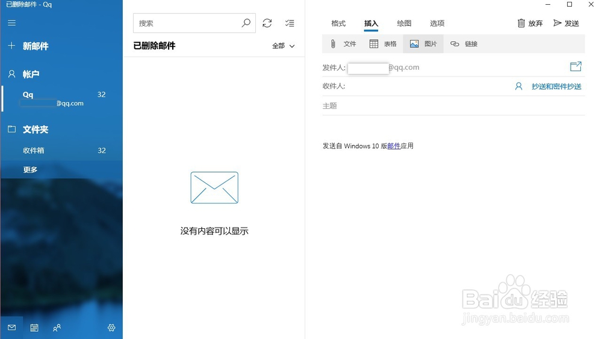Screen dimensions: 602x339
Task: Open the 帐户 accounts section
Action: [24, 74]
